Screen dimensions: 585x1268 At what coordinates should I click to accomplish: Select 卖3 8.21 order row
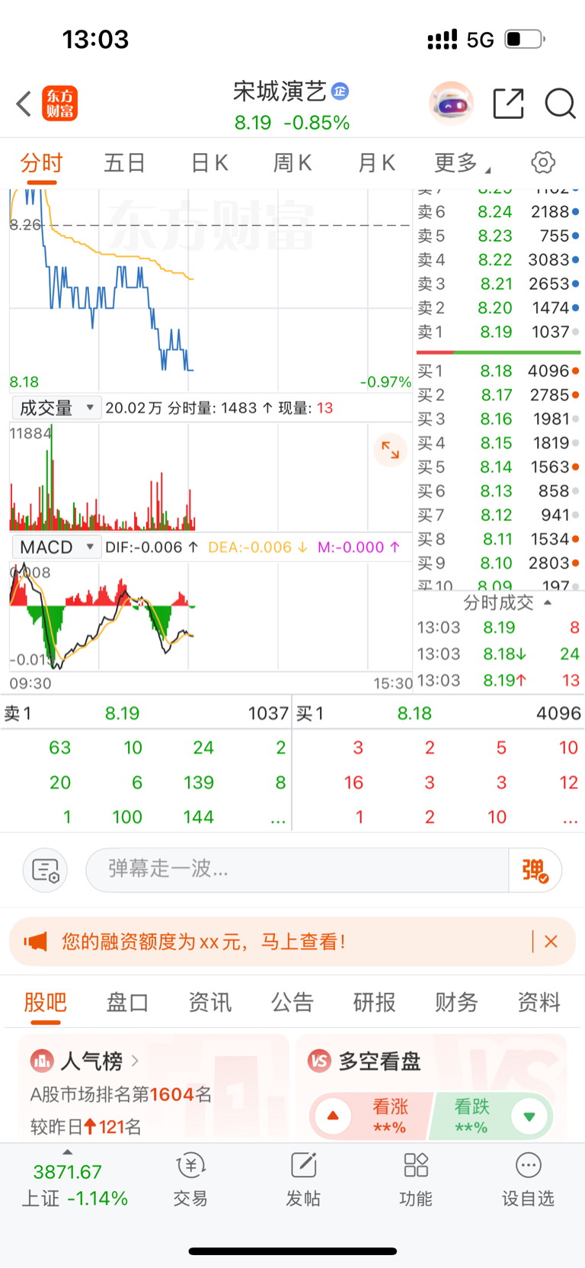(x=499, y=284)
